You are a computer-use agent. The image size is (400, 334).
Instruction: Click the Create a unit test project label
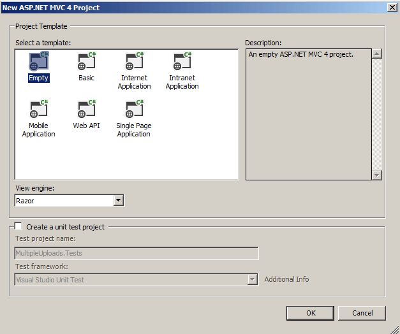tap(65, 227)
